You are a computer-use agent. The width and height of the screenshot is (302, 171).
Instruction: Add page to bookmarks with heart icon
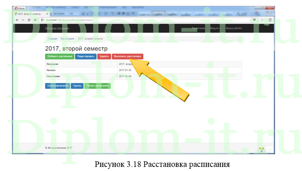coord(254,20)
